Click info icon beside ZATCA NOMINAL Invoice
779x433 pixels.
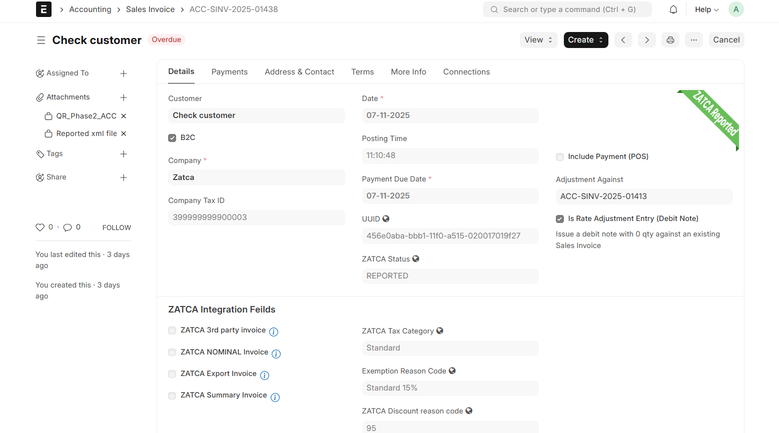coord(276,354)
